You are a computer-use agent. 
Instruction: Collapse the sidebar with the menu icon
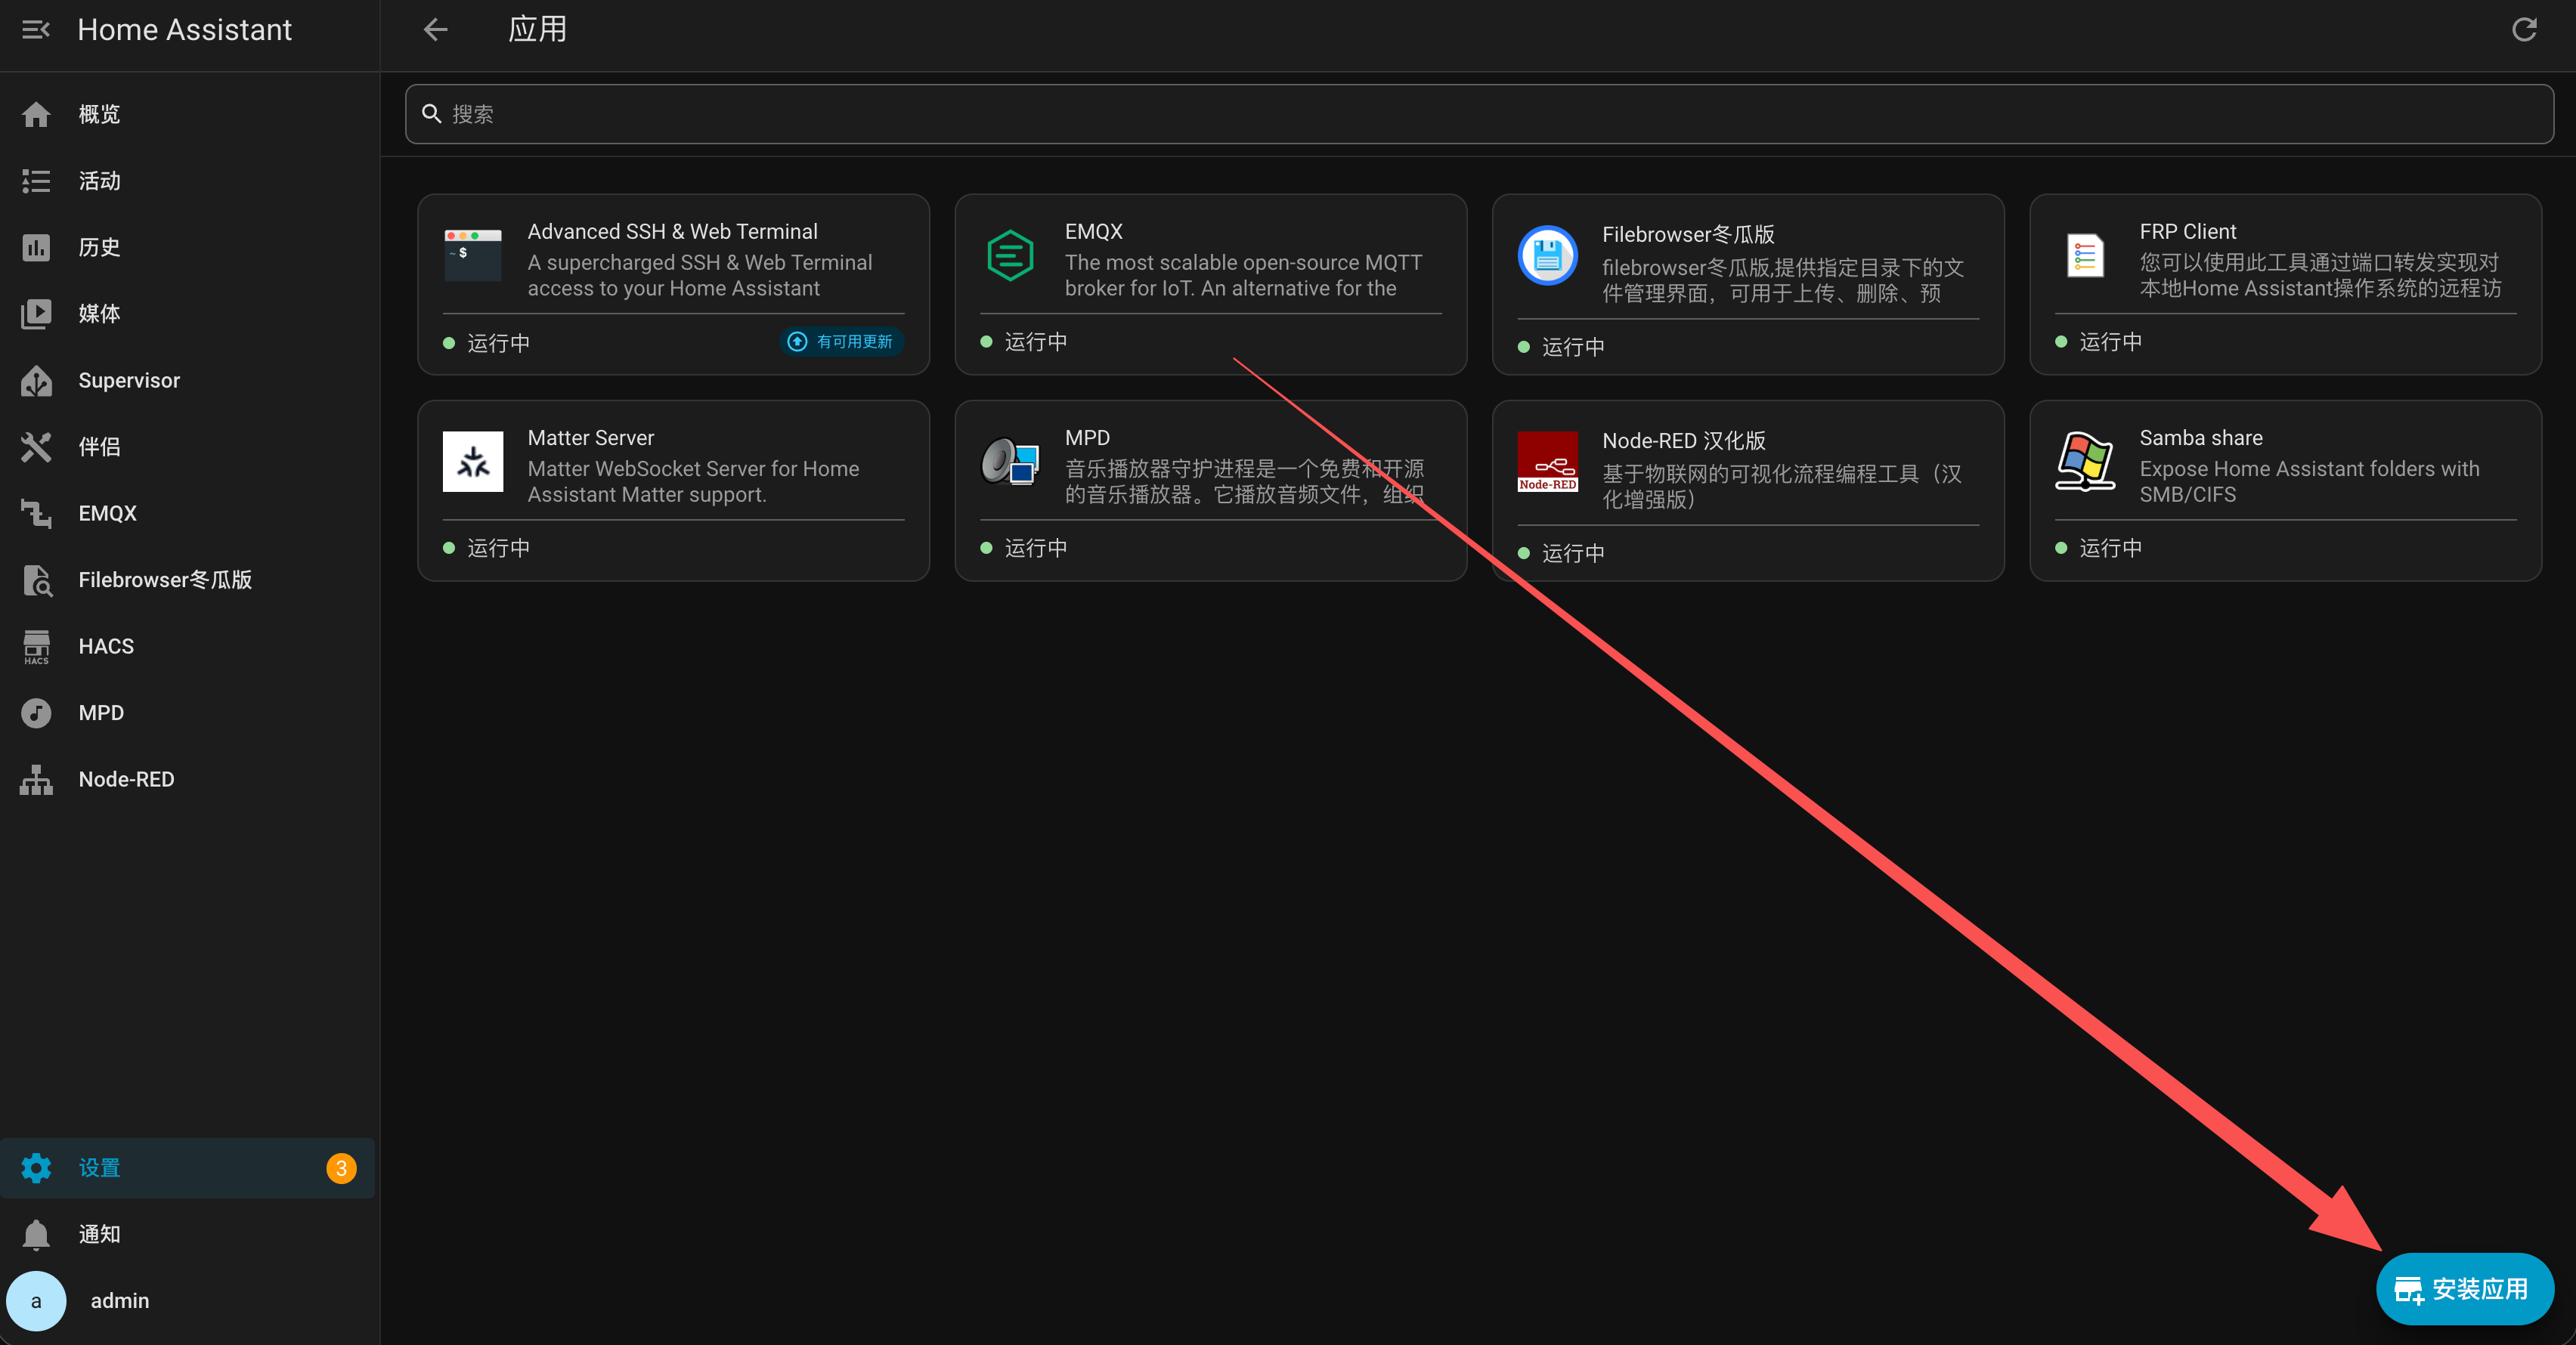tap(36, 30)
